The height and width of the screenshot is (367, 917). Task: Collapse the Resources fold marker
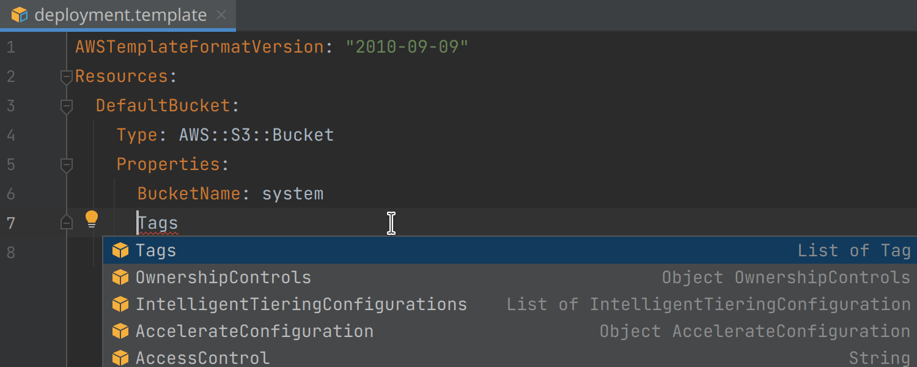click(67, 76)
